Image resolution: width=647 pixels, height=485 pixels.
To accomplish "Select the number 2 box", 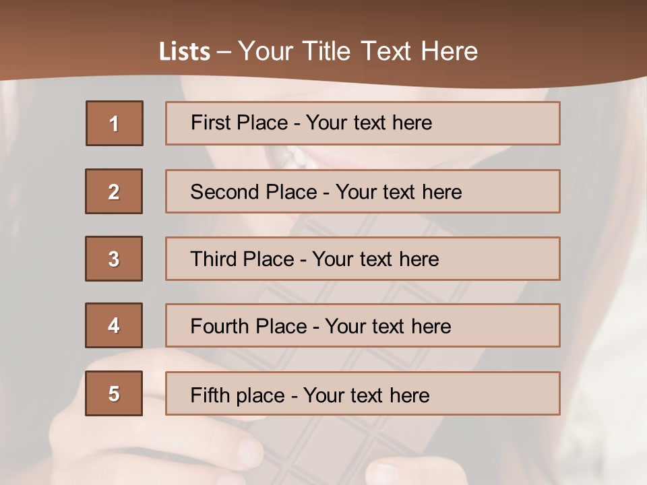I will point(114,191).
